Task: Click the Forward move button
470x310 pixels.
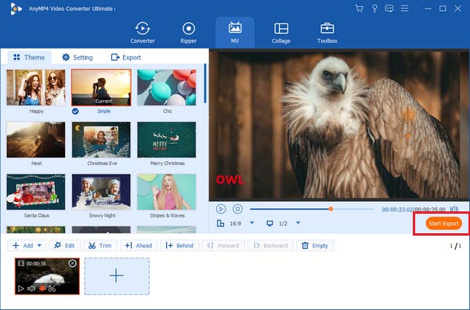Action: (223, 246)
